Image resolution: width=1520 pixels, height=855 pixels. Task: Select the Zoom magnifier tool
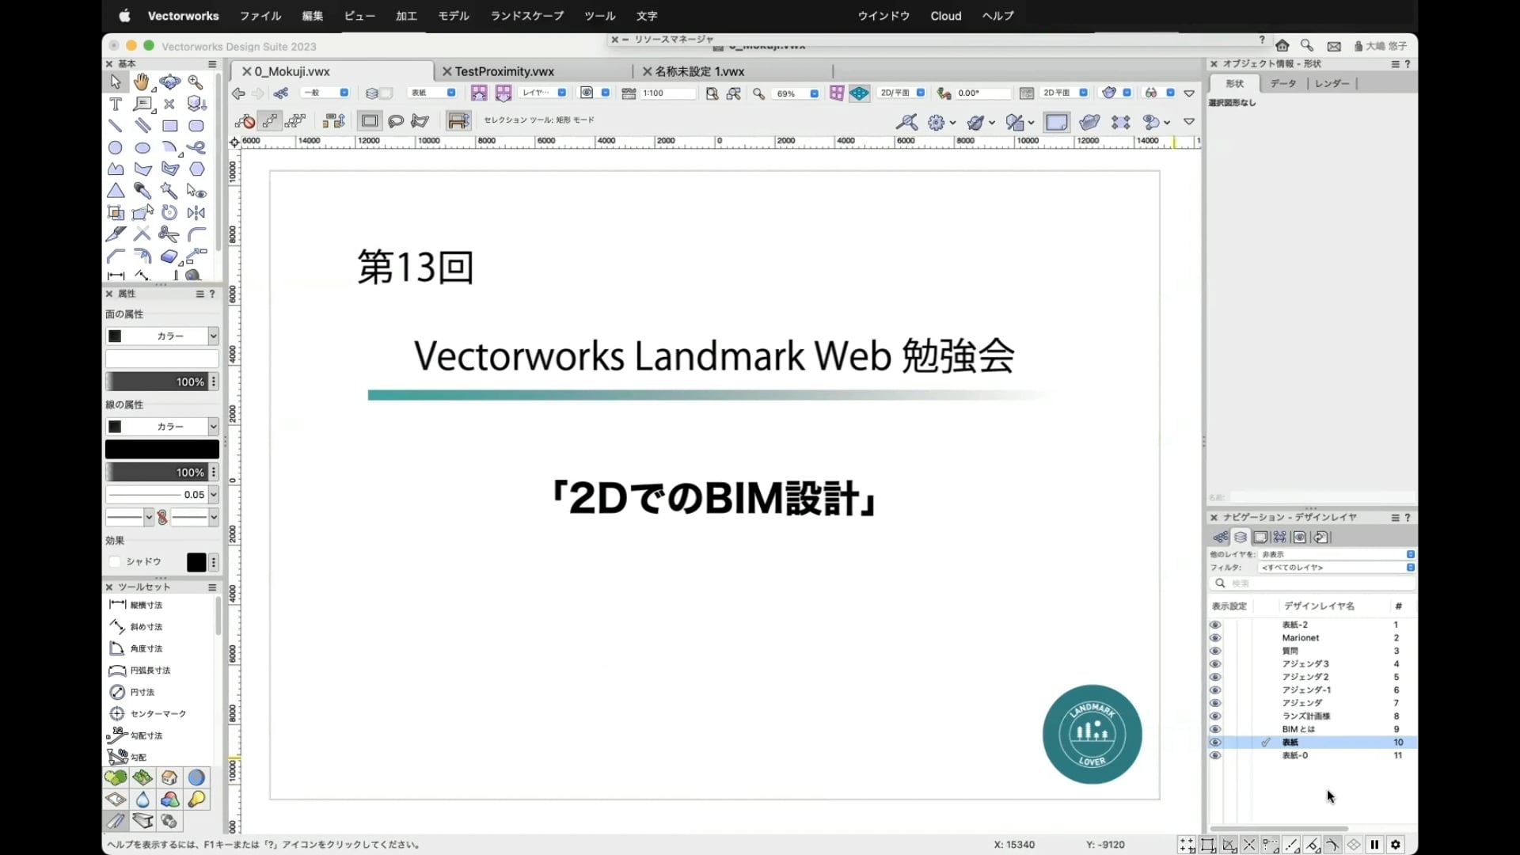tap(196, 82)
